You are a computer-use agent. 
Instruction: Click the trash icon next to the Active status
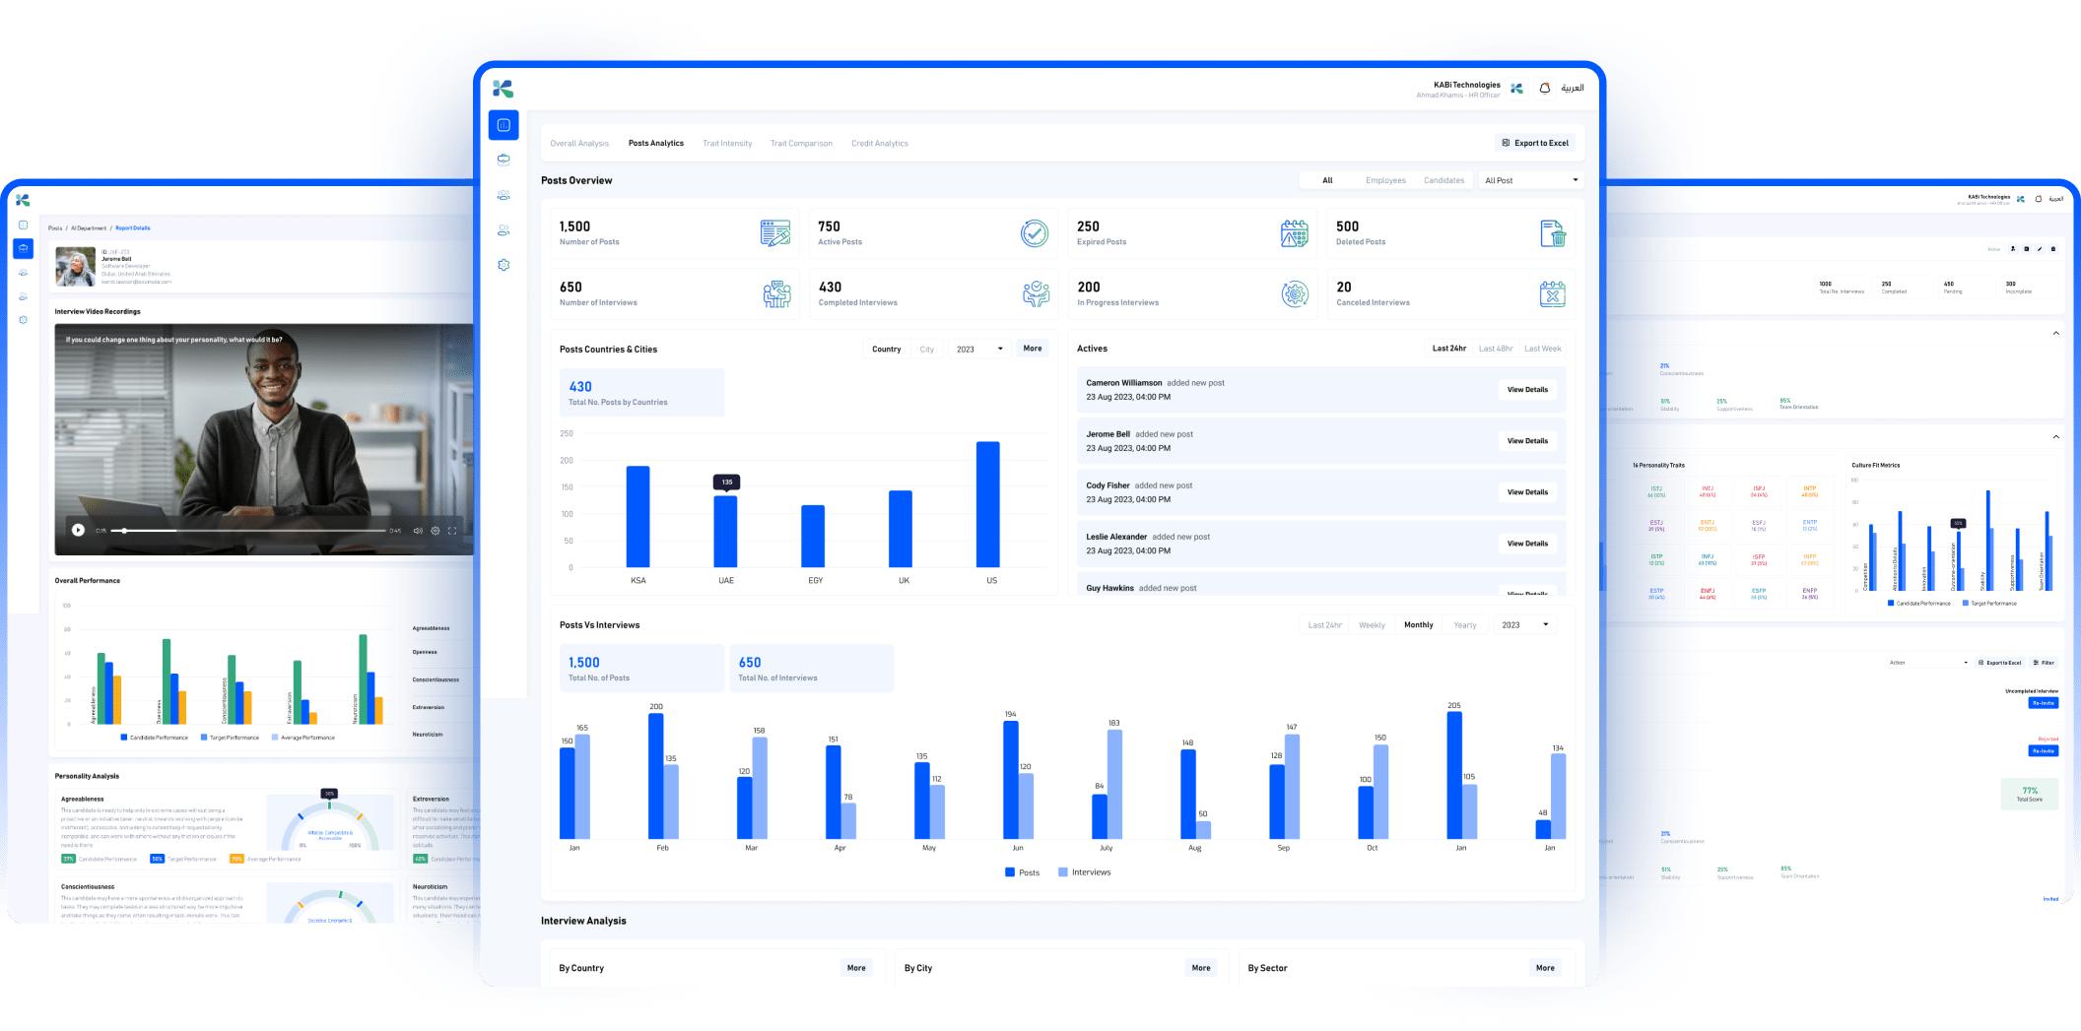coord(2053,249)
